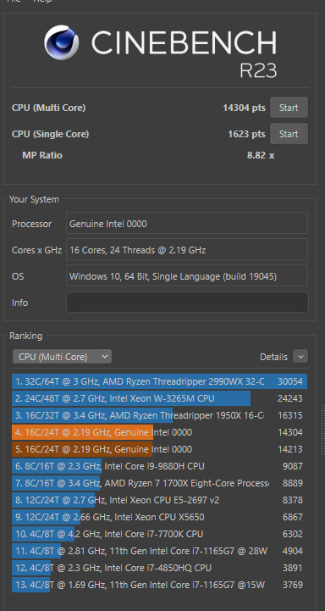Select ranking row 11 i7-1165G7 @ 28W
The image size is (325, 611).
[160, 551]
